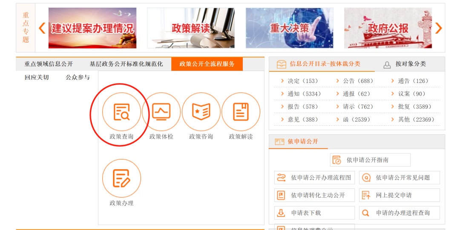Screen dimensions: 460x230
Task: Click the inbox icon beside 信息公开目录
Action: pos(282,64)
